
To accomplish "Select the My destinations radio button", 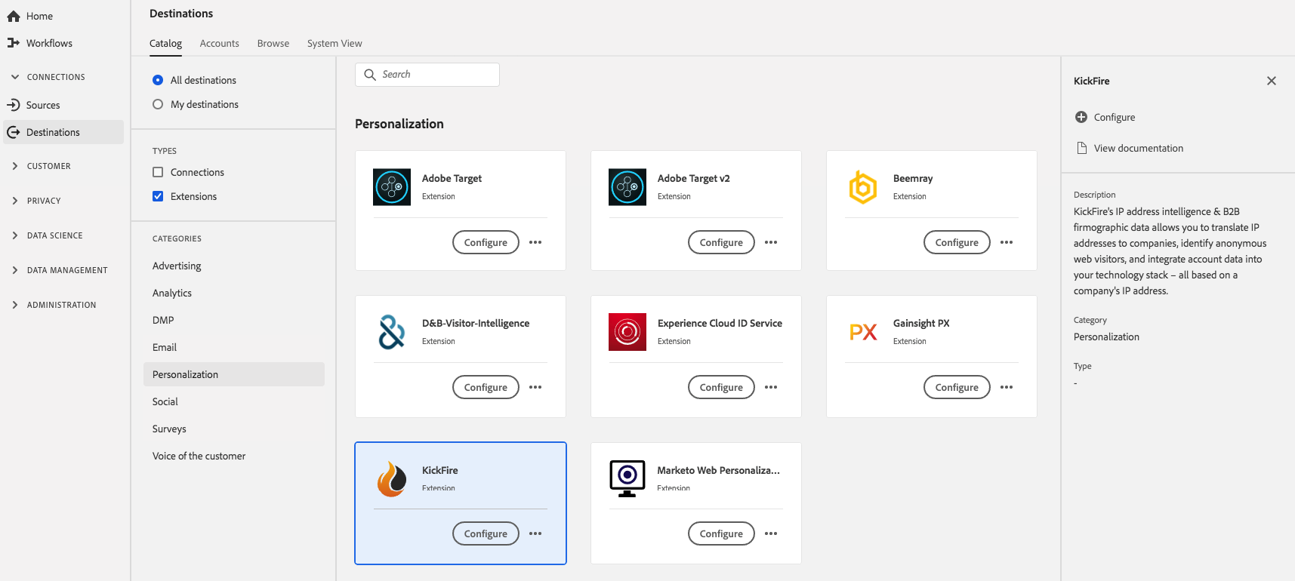I will 158,104.
